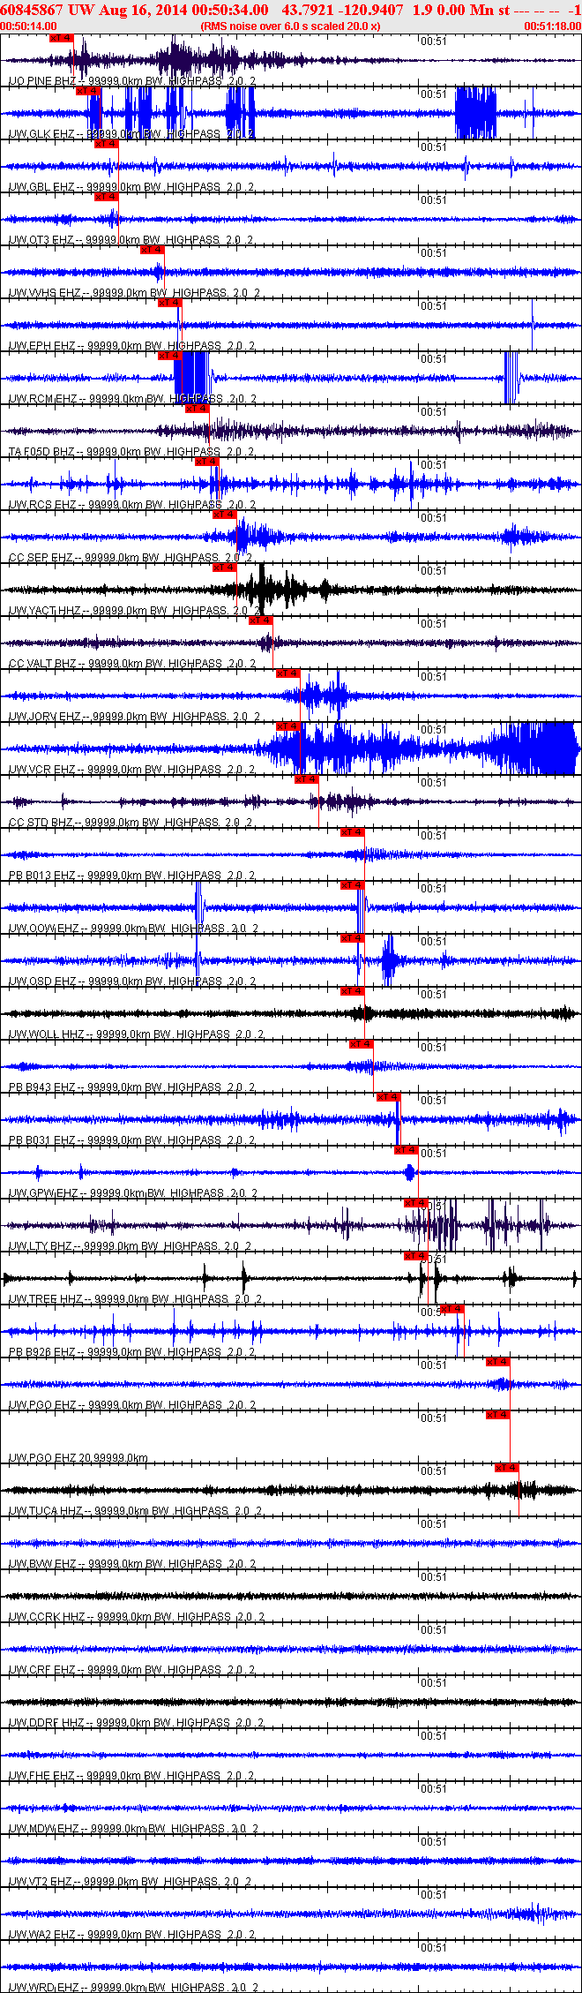Select the pick marker on UW.GPW trace
Viewport: 582px width, 1993px height.
pyautogui.click(x=407, y=1150)
